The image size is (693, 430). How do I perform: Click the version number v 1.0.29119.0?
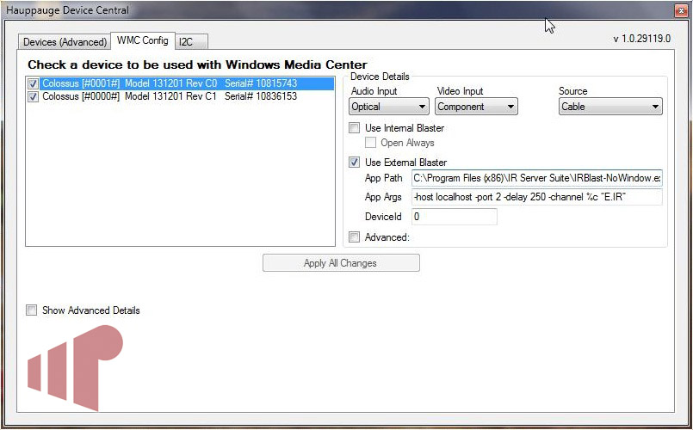[x=641, y=39]
